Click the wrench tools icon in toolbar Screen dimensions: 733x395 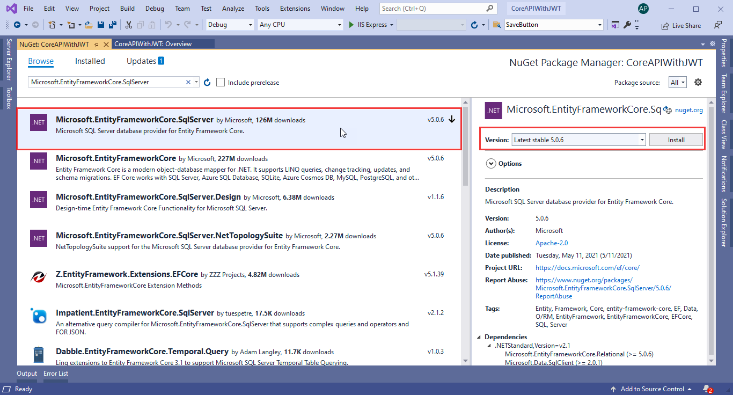(x=627, y=25)
